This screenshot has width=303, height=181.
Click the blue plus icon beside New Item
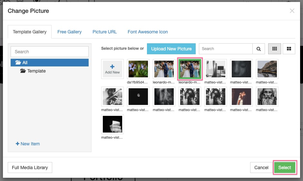[x=17, y=144]
